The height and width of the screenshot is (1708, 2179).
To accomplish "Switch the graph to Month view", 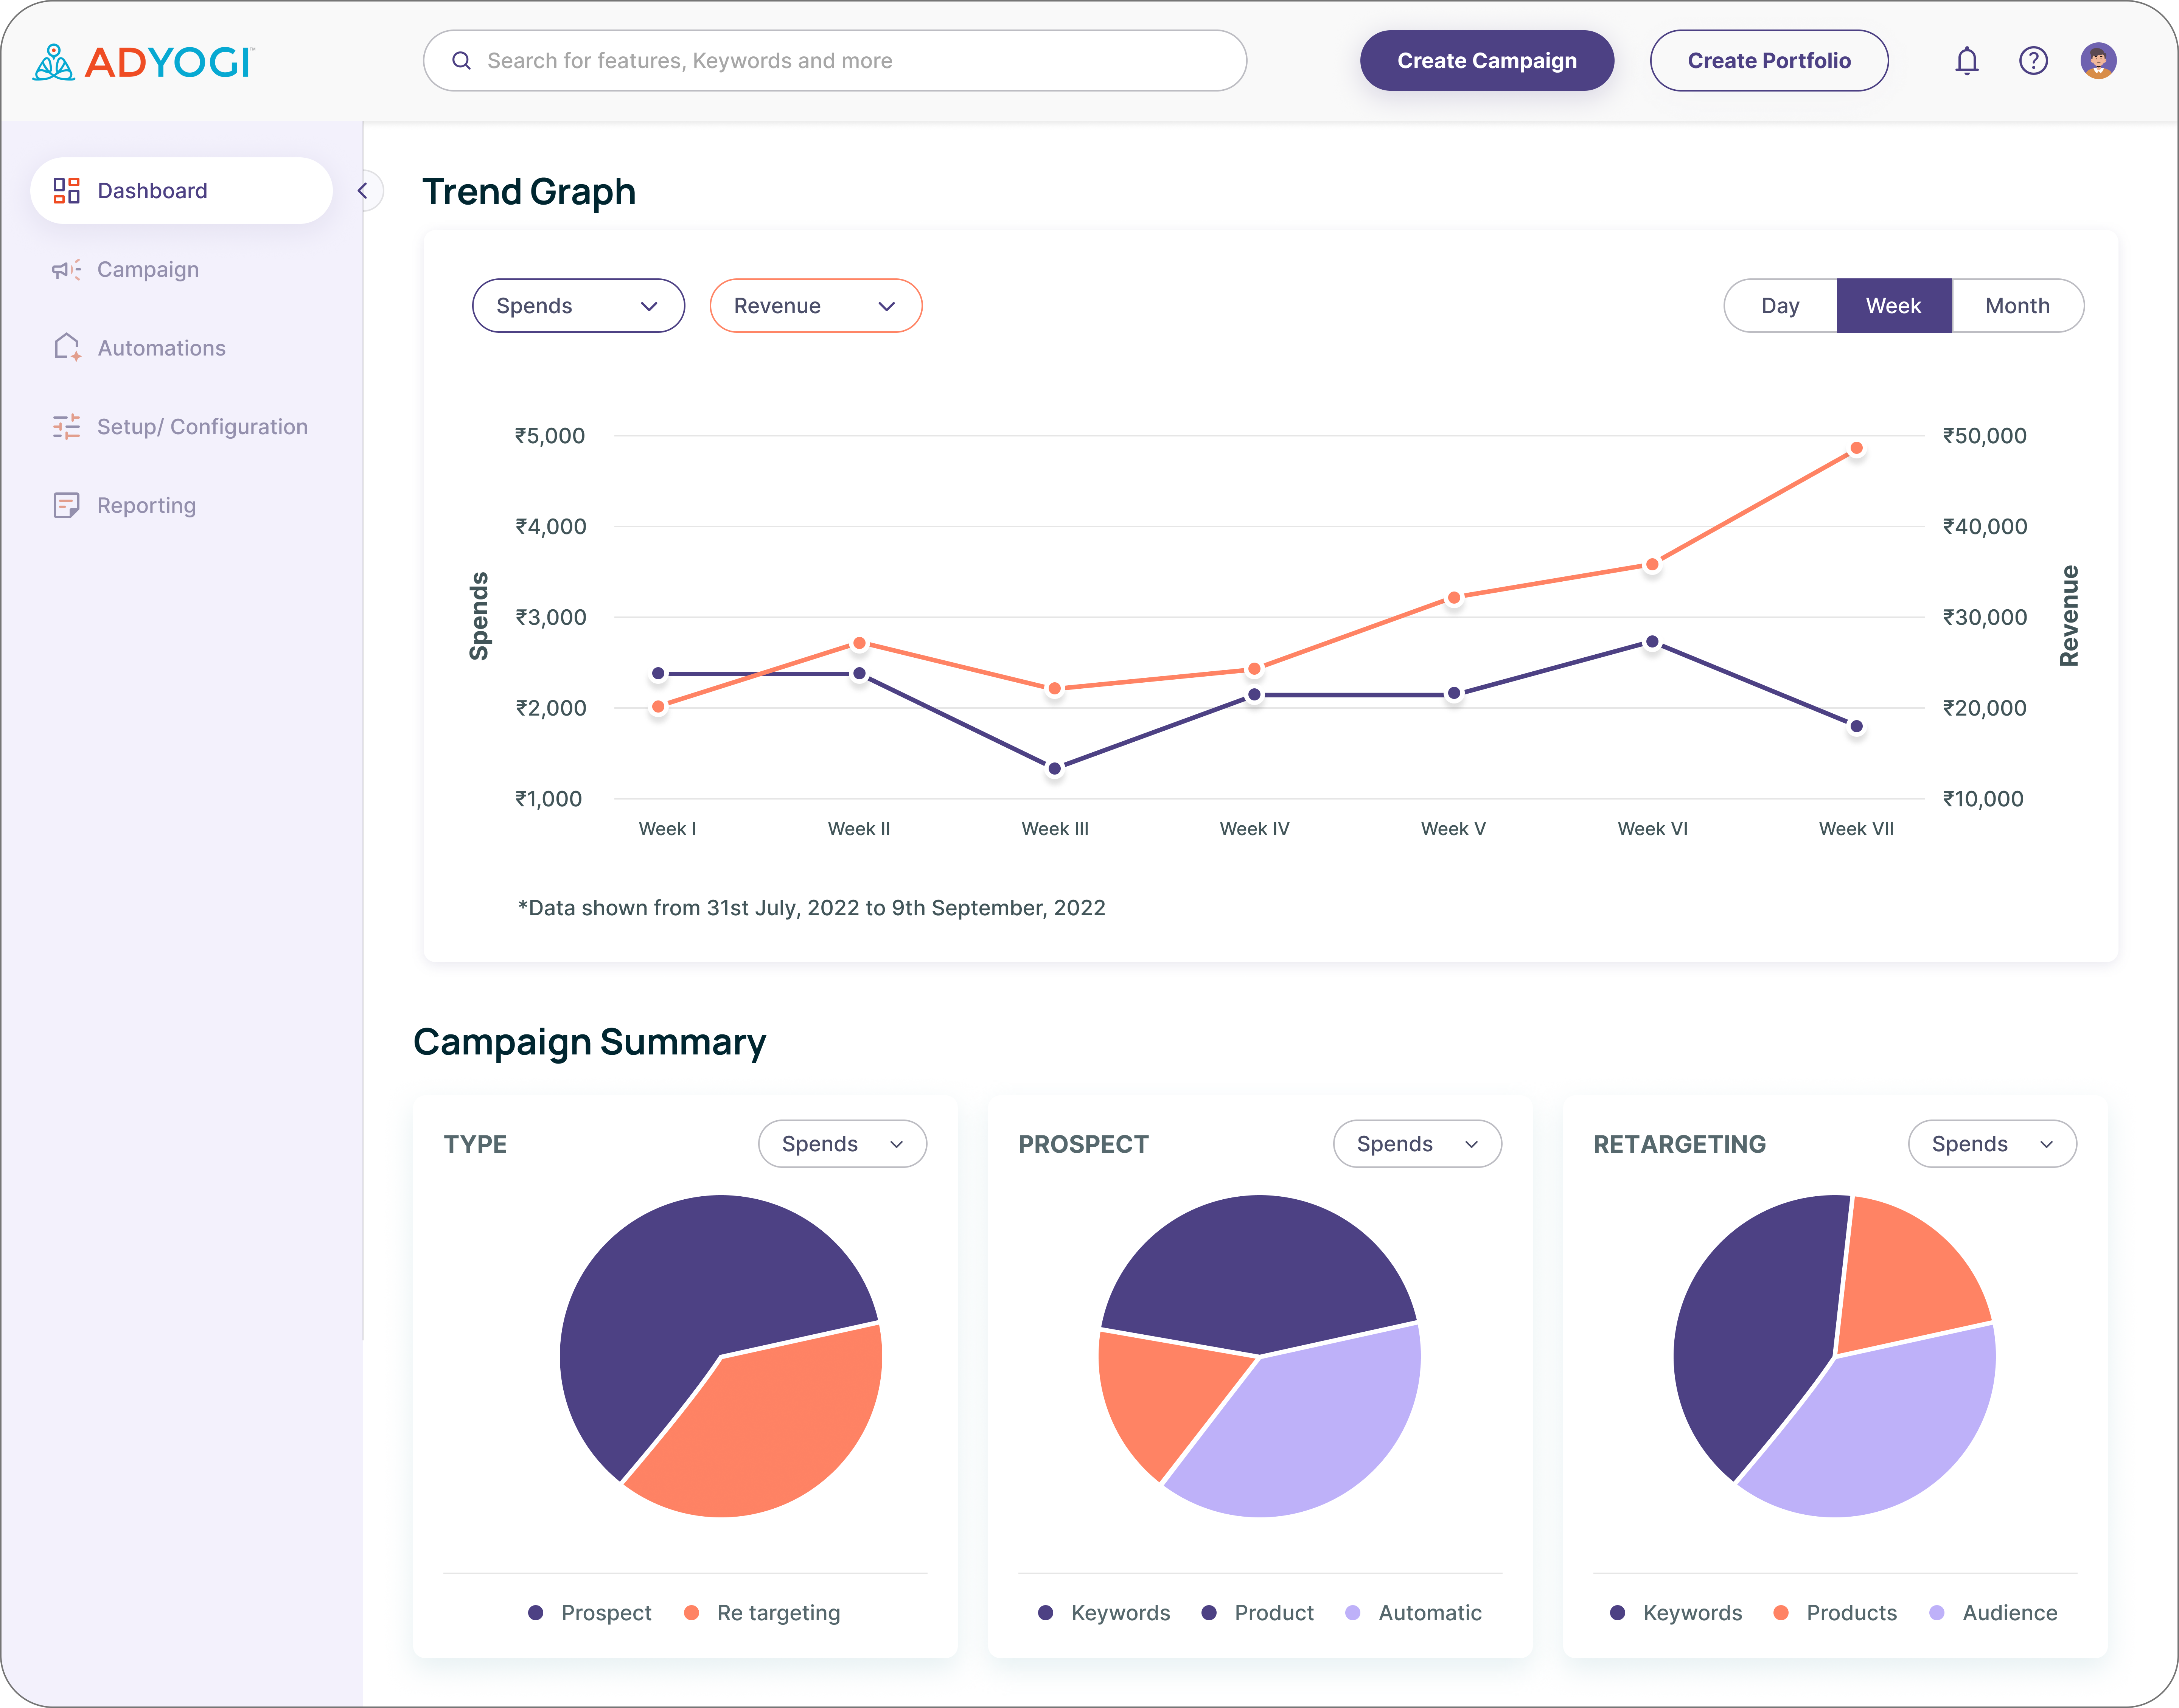I will click(x=2017, y=306).
